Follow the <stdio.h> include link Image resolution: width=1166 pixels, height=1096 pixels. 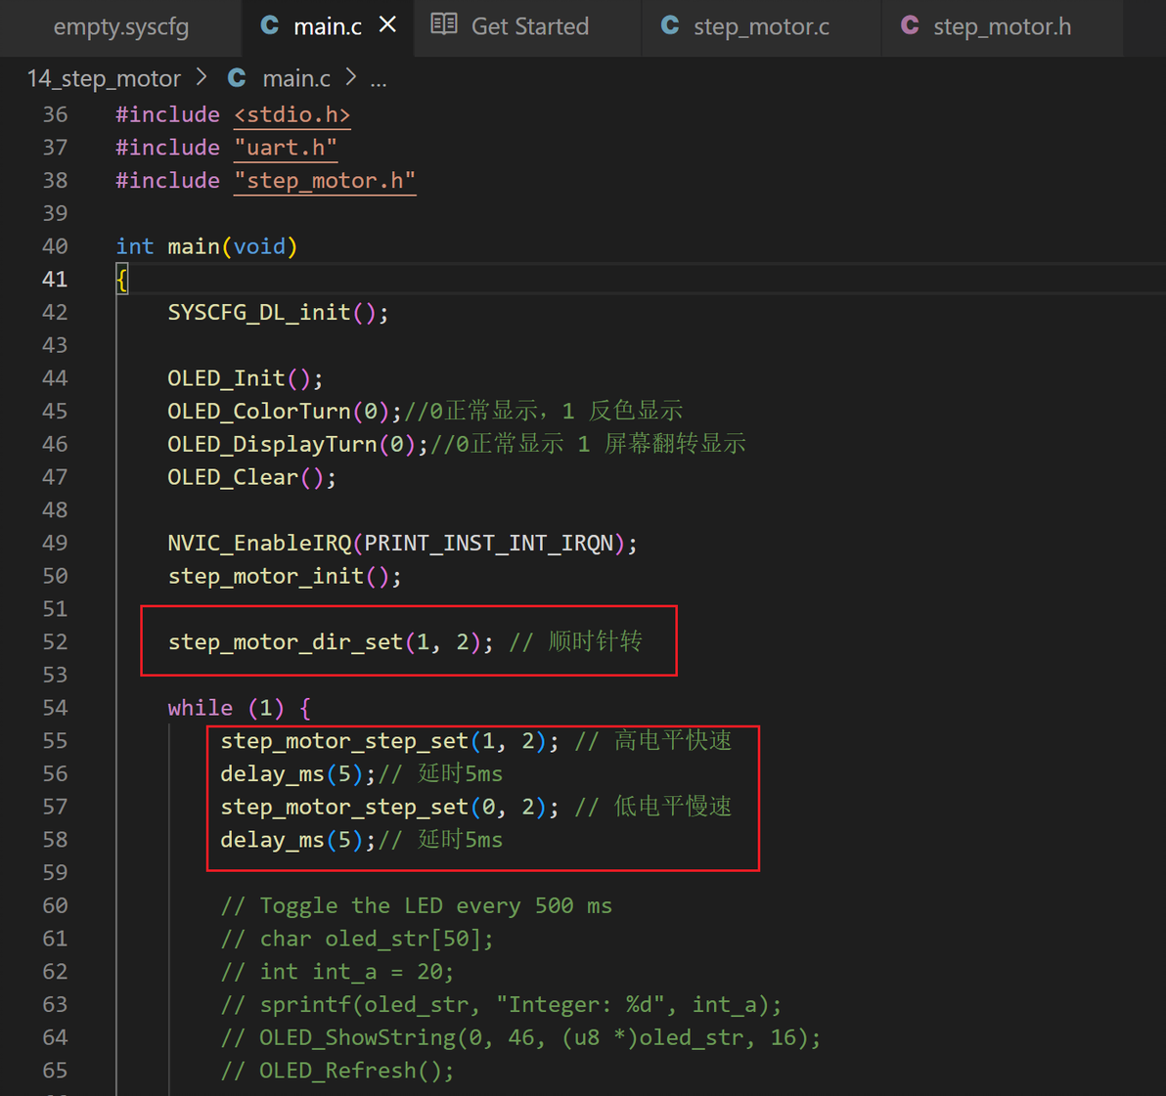[x=292, y=115]
